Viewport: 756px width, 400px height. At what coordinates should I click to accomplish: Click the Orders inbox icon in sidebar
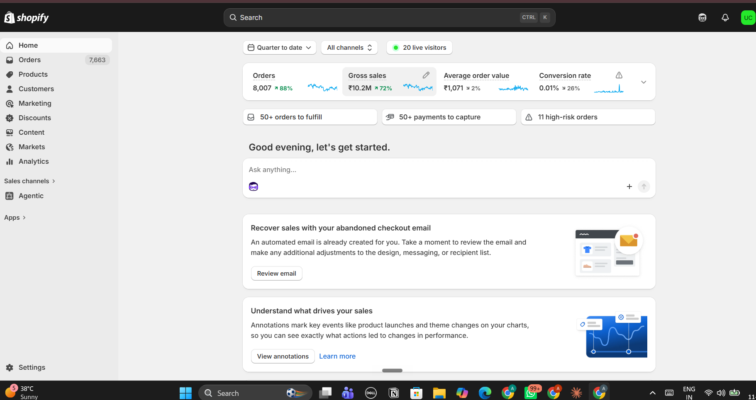pos(10,60)
